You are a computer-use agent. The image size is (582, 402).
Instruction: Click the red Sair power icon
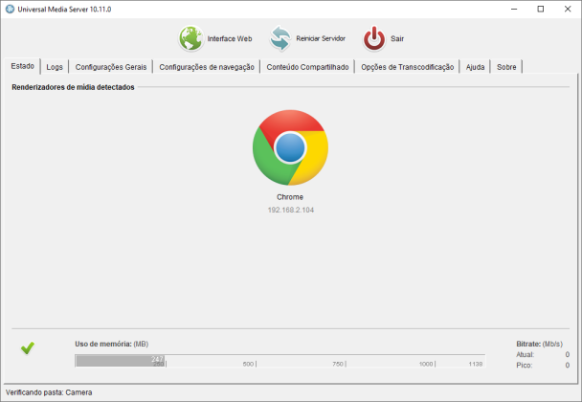374,38
